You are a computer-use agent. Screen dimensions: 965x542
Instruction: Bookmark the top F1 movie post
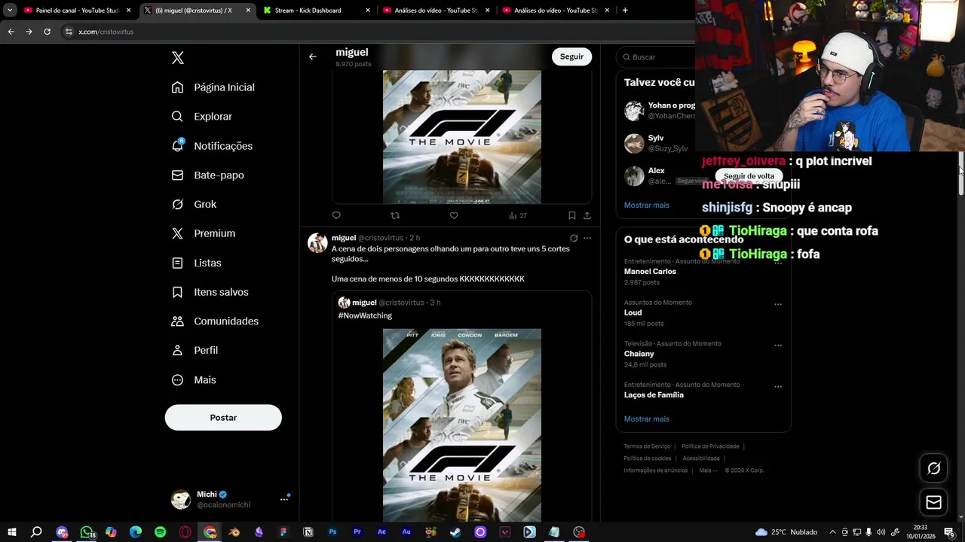572,215
